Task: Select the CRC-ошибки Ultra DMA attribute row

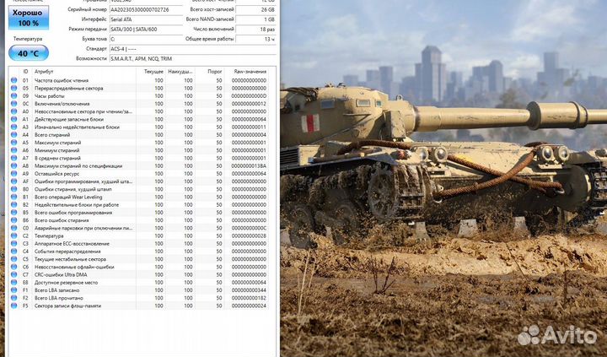Action: click(139, 274)
